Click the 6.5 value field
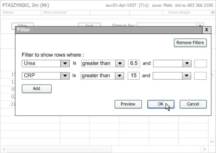This screenshot has width=216, height=153. (134, 64)
